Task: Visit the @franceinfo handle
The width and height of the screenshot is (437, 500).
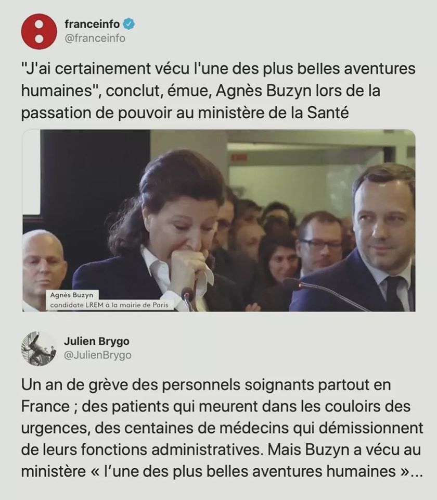Action: [95, 38]
